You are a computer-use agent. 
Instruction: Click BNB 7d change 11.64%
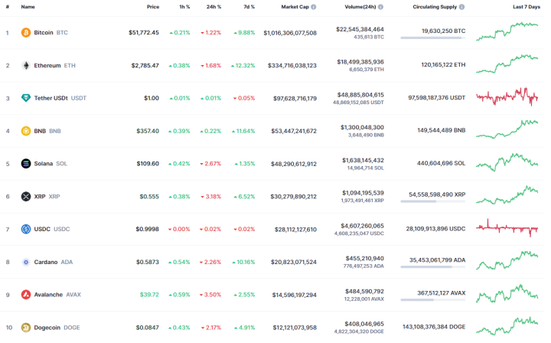(243, 131)
